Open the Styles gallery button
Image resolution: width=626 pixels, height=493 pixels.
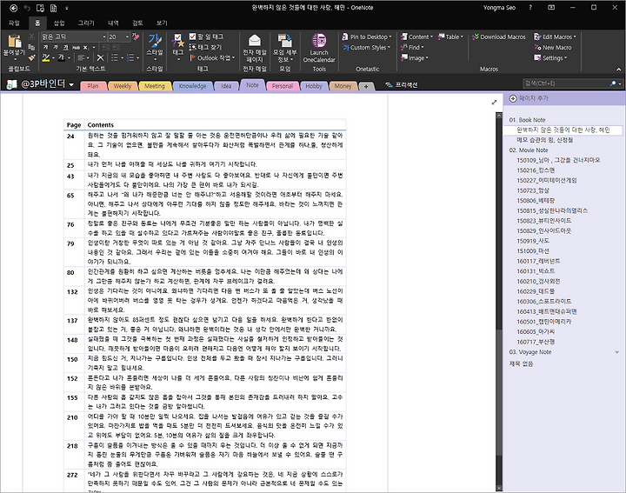click(x=155, y=47)
